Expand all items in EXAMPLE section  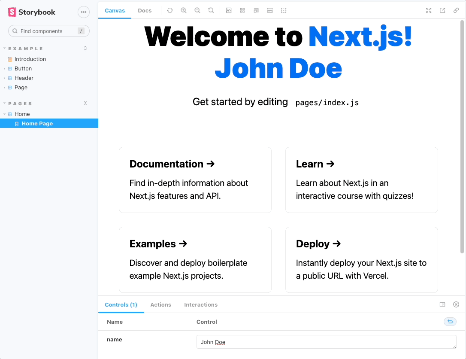(x=85, y=48)
